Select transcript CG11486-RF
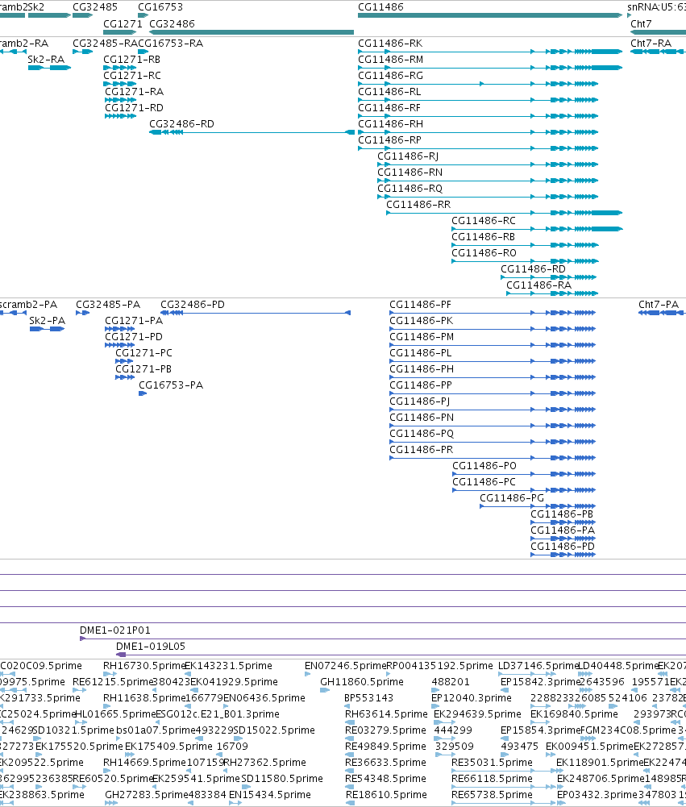This screenshot has height=807, width=686. (389, 108)
